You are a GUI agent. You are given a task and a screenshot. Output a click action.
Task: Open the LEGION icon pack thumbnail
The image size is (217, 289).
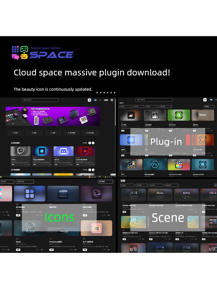tap(63, 193)
